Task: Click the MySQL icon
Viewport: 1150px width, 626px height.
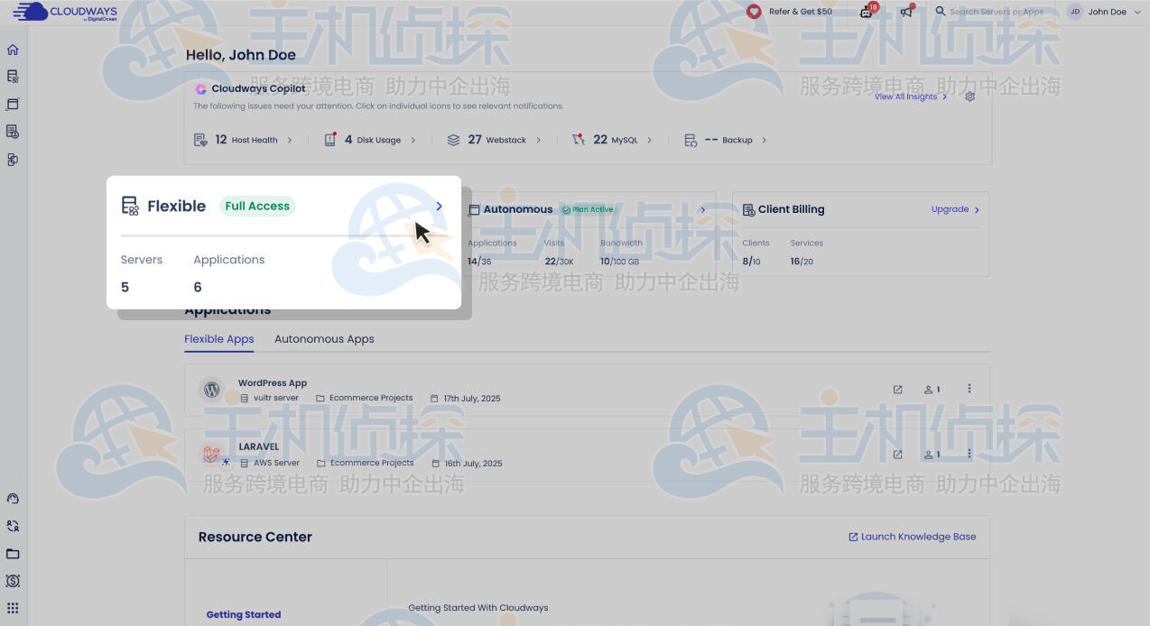Action: (x=579, y=140)
